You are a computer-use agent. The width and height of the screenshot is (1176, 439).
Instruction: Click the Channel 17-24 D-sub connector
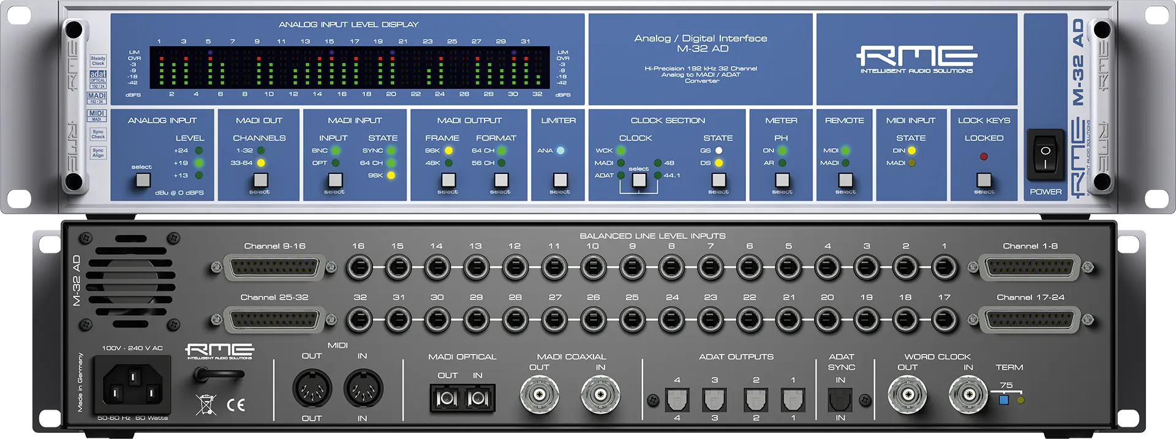pos(1030,320)
